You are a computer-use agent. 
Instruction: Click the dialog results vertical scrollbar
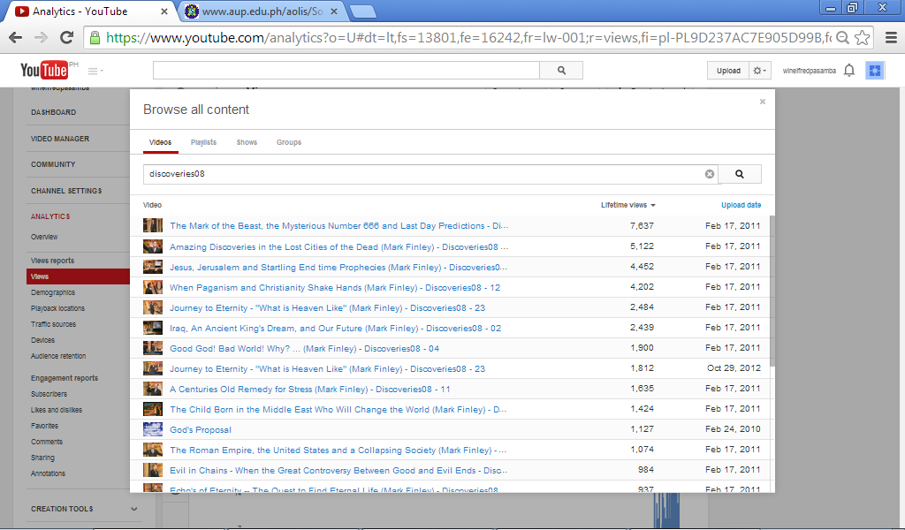tap(772, 291)
